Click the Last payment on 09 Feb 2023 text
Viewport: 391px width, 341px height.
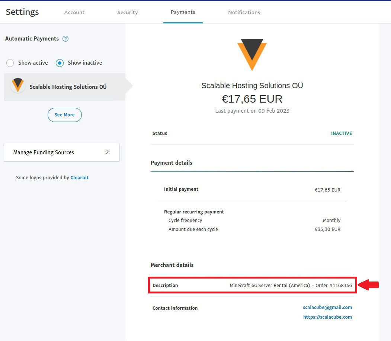[x=252, y=111]
